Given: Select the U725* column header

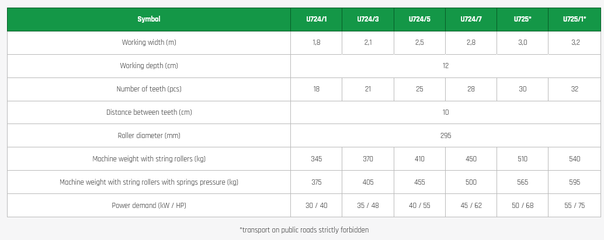Looking at the screenshot, I should [522, 19].
